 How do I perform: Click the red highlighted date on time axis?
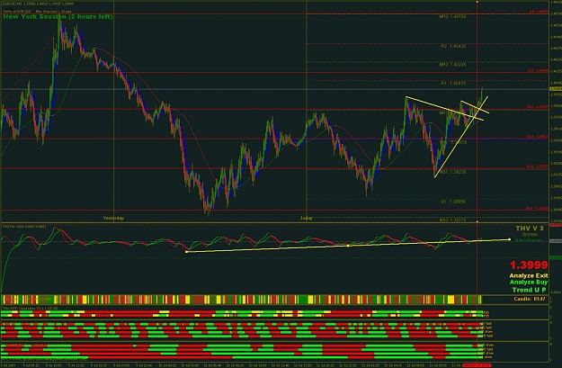pos(477,365)
